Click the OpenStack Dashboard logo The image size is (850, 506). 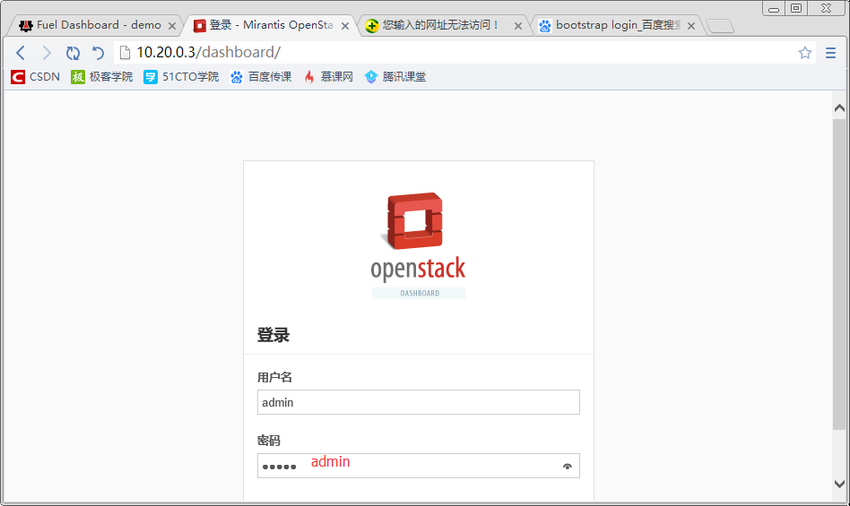pyautogui.click(x=418, y=245)
